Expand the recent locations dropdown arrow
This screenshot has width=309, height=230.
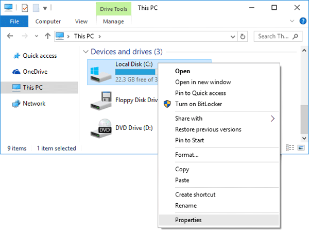pos(37,36)
